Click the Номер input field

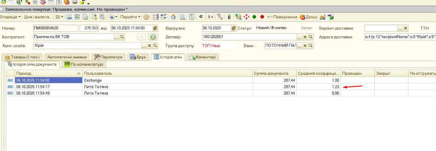tap(56, 28)
